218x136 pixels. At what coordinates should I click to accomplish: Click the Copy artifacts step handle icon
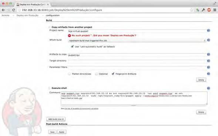(x=49, y=27)
